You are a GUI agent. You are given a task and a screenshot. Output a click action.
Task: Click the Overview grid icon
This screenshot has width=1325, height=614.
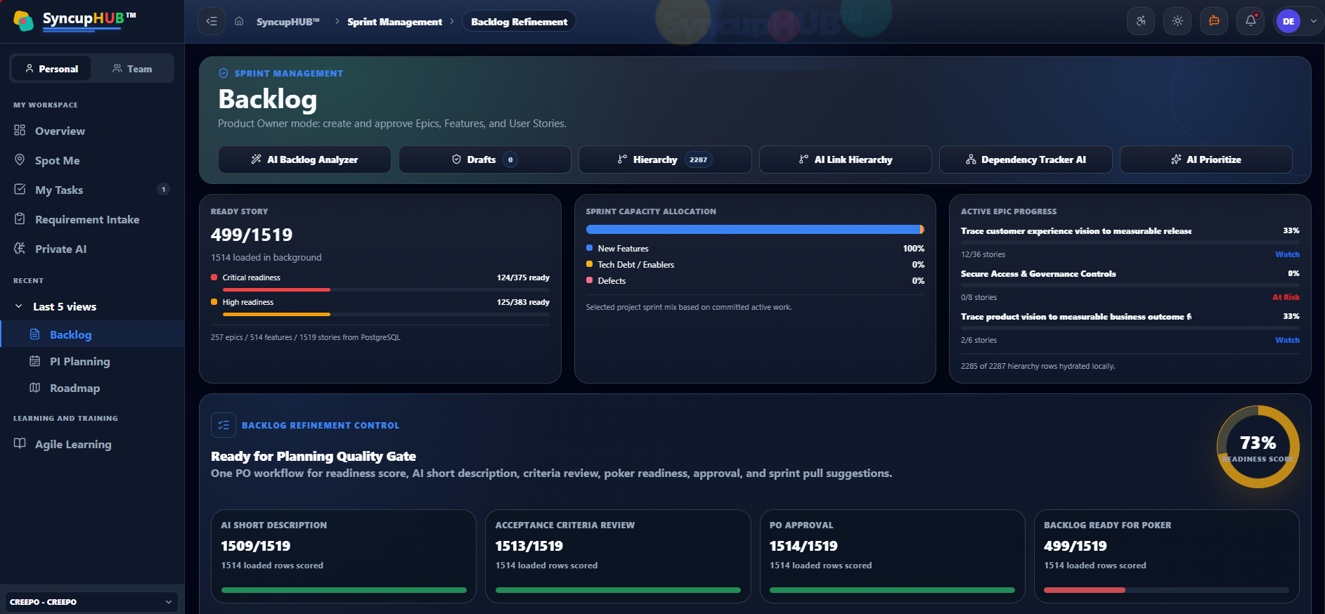[x=20, y=130]
